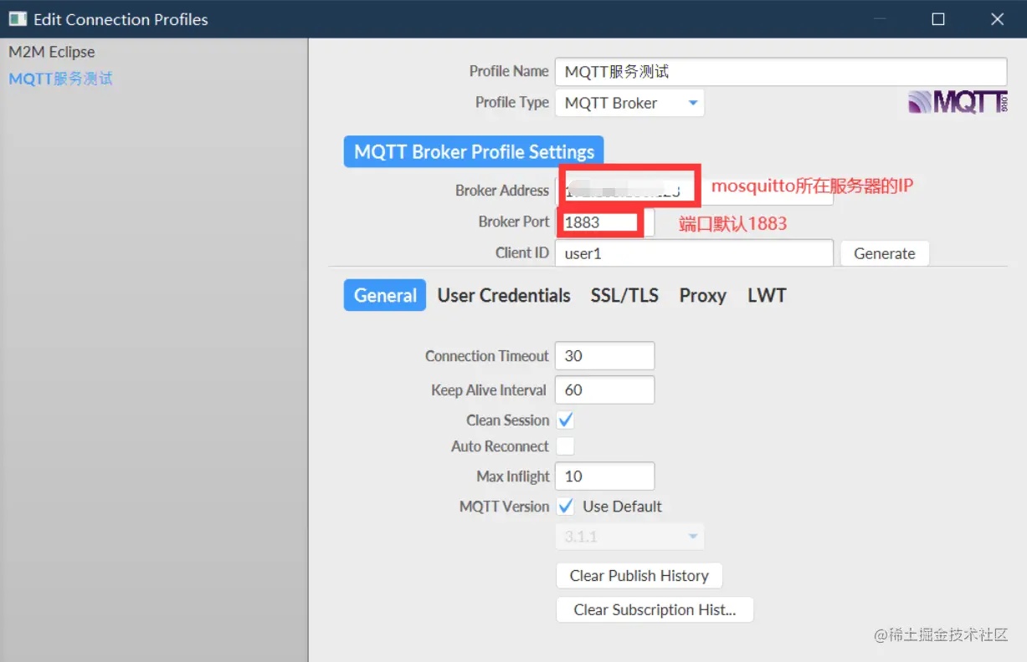Viewport: 1027px width, 662px height.
Task: Maximize the Edit Connection Profiles window
Action: (938, 18)
